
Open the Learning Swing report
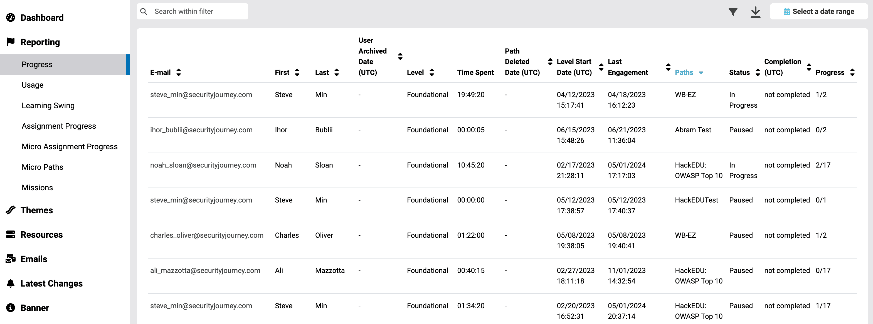point(48,105)
